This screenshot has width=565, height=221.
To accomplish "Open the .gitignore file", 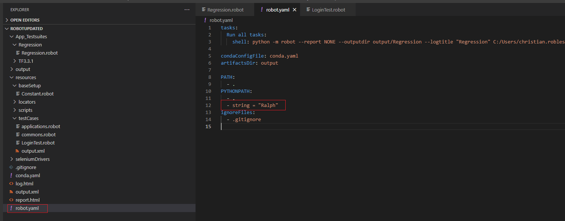I will [x=26, y=167].
